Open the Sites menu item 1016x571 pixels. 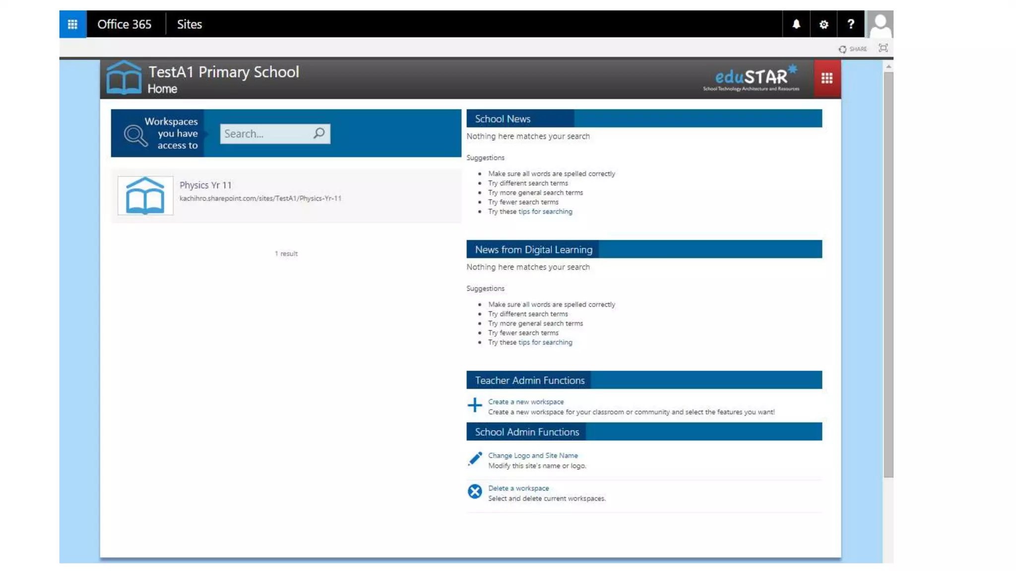(x=189, y=24)
